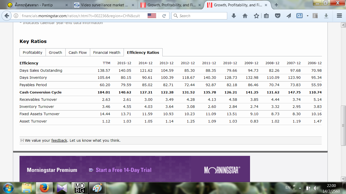Click scrollbar down arrow
The width and height of the screenshot is (346, 194).
pos(343,179)
